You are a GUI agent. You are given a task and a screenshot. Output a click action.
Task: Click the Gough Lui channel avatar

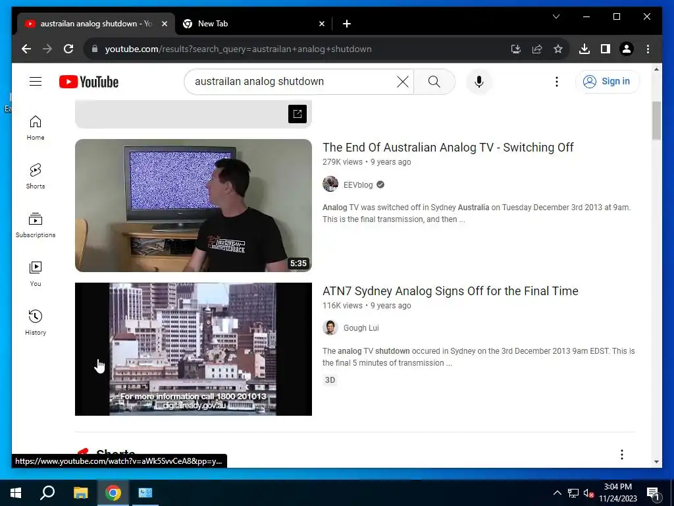coord(330,327)
